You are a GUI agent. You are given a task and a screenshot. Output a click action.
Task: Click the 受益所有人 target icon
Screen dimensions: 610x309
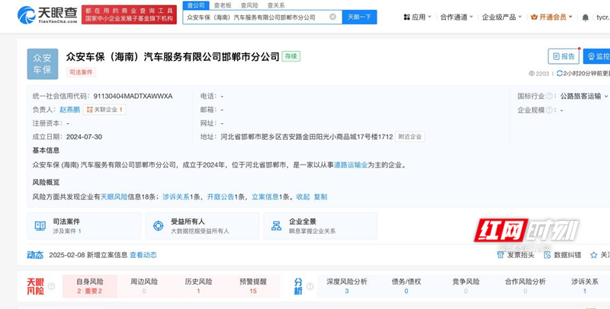click(159, 225)
